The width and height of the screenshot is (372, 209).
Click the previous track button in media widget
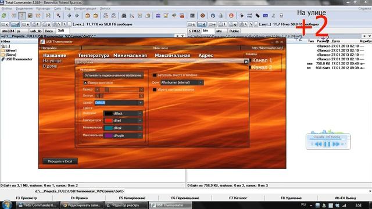click(319, 144)
